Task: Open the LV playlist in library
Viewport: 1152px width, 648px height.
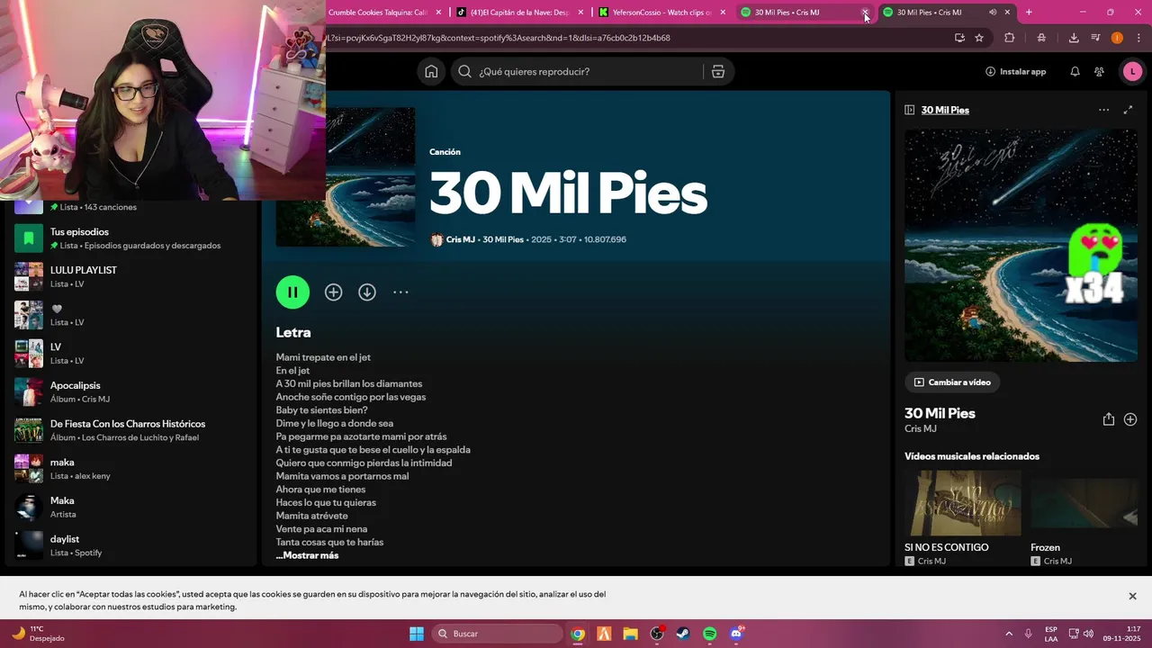Action: pyautogui.click(x=130, y=354)
